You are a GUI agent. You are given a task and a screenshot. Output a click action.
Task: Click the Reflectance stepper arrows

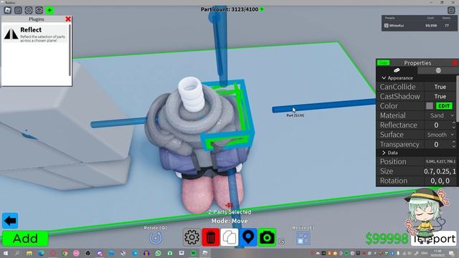454,125
